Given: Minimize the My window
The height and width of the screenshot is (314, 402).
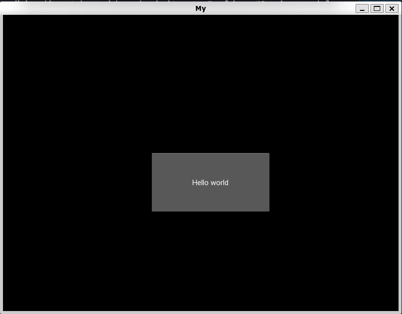Looking at the screenshot, I should (362, 9).
